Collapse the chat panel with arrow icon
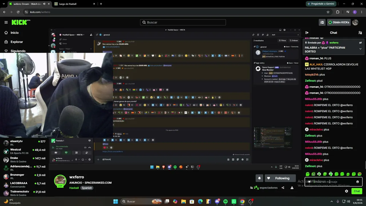This screenshot has width=366, height=206. tap(307, 33)
